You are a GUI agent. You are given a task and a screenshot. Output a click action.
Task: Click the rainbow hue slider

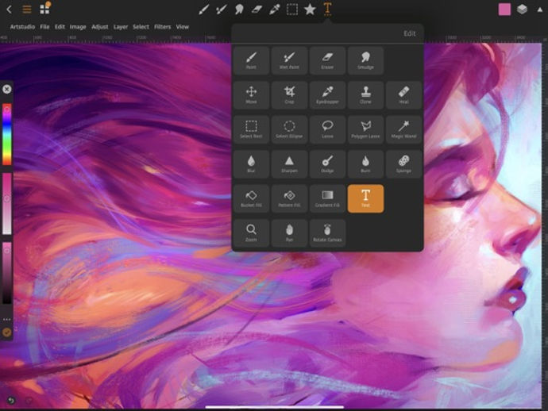click(7, 134)
